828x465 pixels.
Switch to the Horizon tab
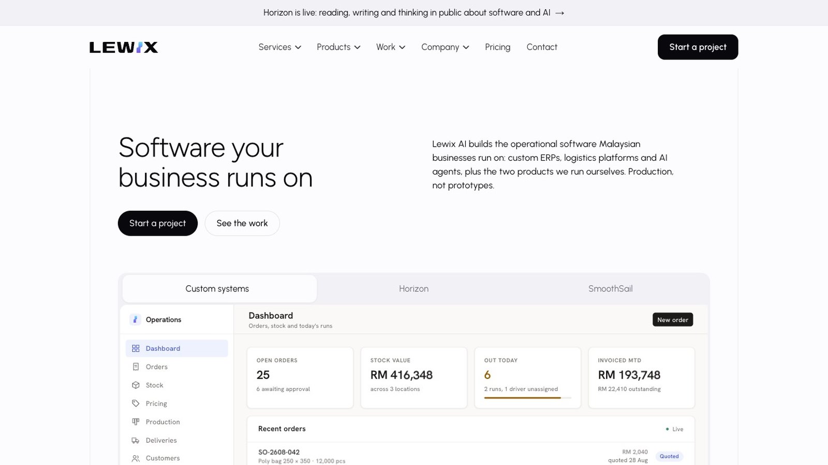pyautogui.click(x=414, y=289)
